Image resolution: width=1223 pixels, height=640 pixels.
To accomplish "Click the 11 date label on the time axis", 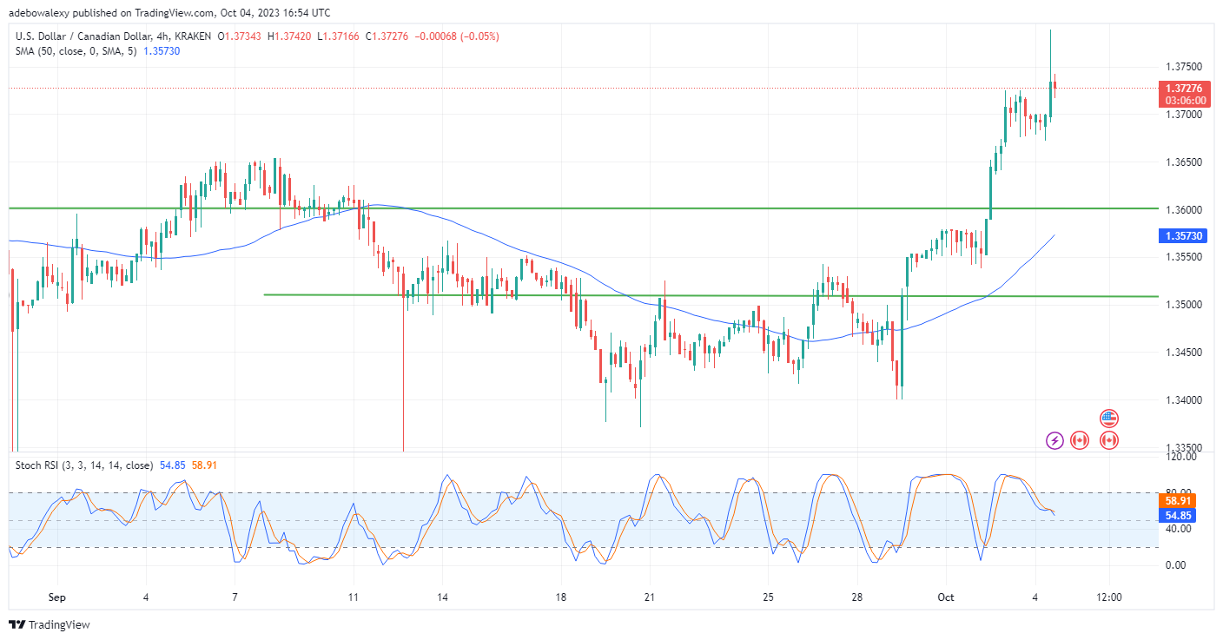I will (353, 597).
